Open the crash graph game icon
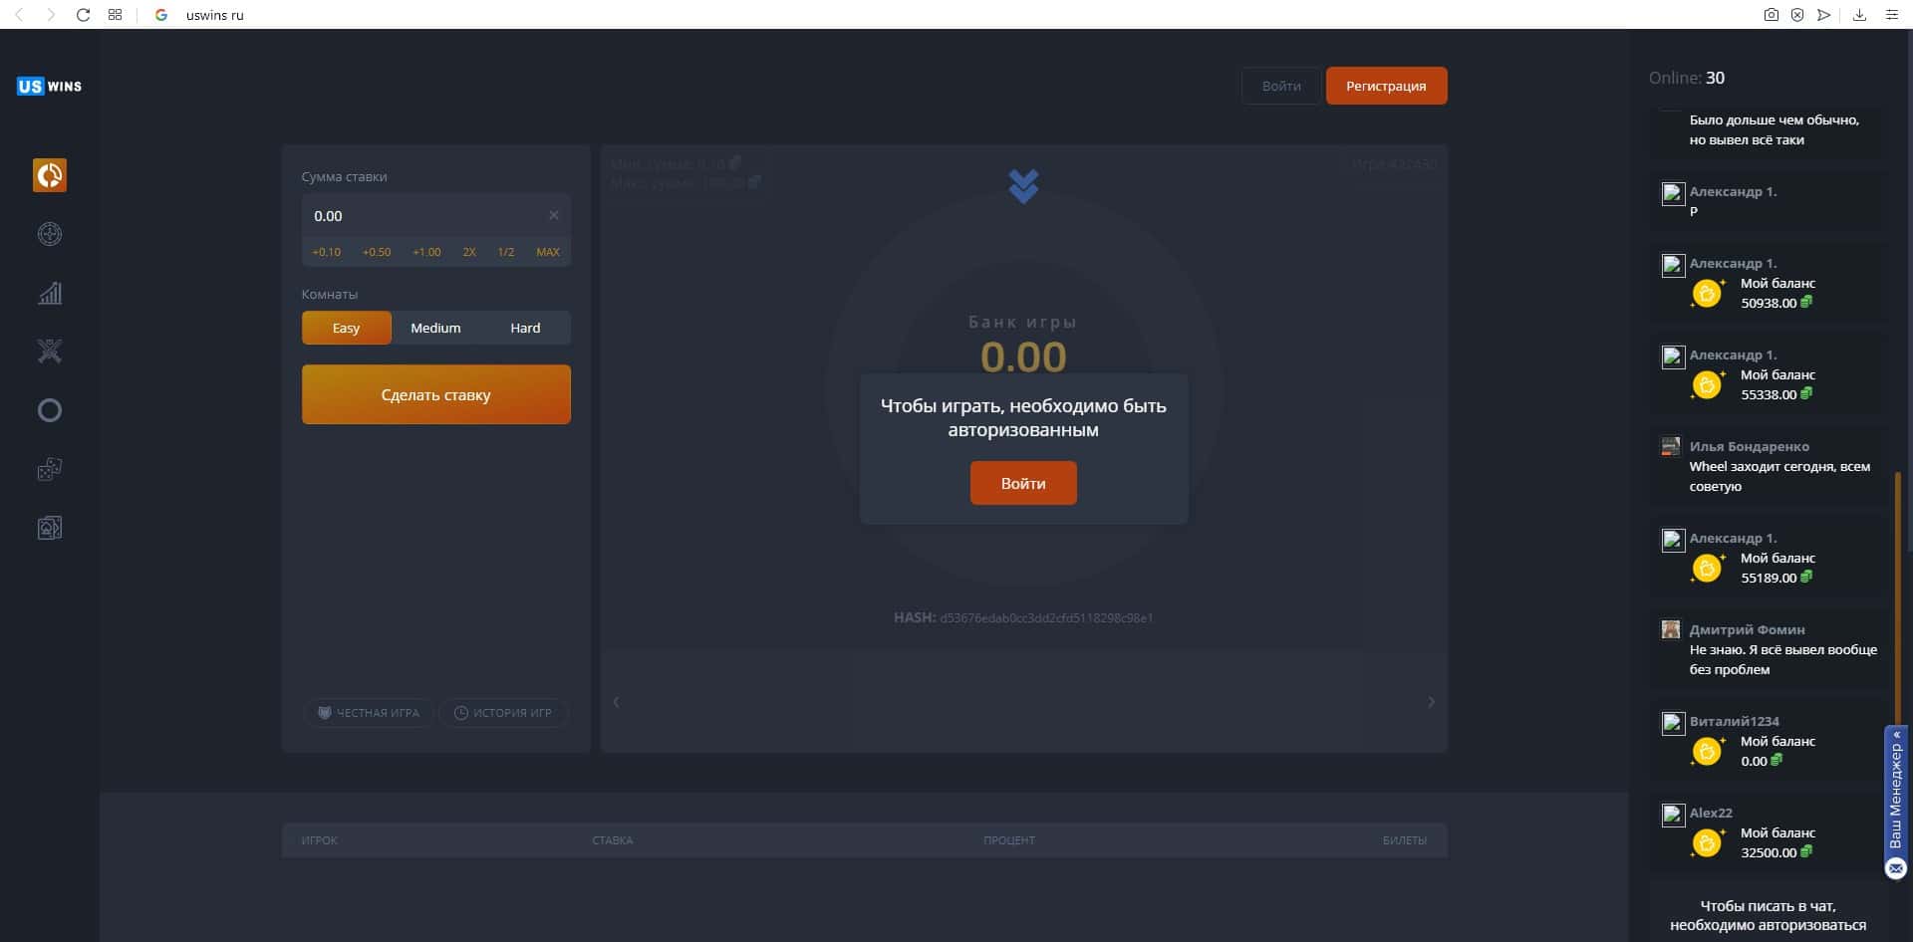This screenshot has height=942, width=1913. tap(50, 293)
